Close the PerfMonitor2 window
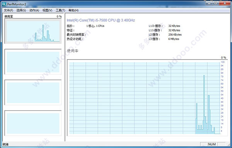The image size is (232, 148). click(x=225, y=3)
